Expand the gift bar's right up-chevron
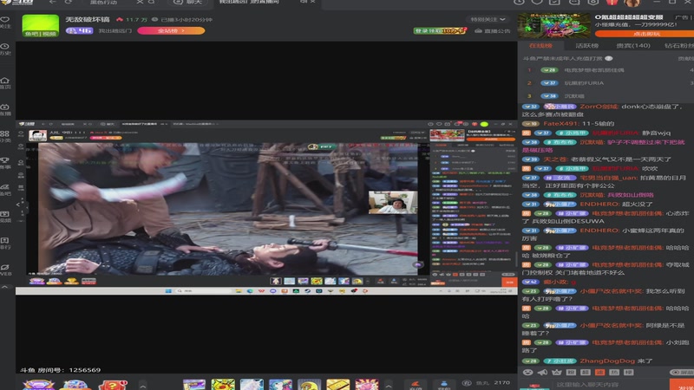Viewport: 694px width, 390px height. pos(388,386)
